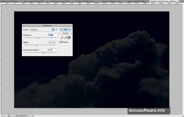
Task: Open the Preset dropdown showing Custom
Action: [42, 30]
